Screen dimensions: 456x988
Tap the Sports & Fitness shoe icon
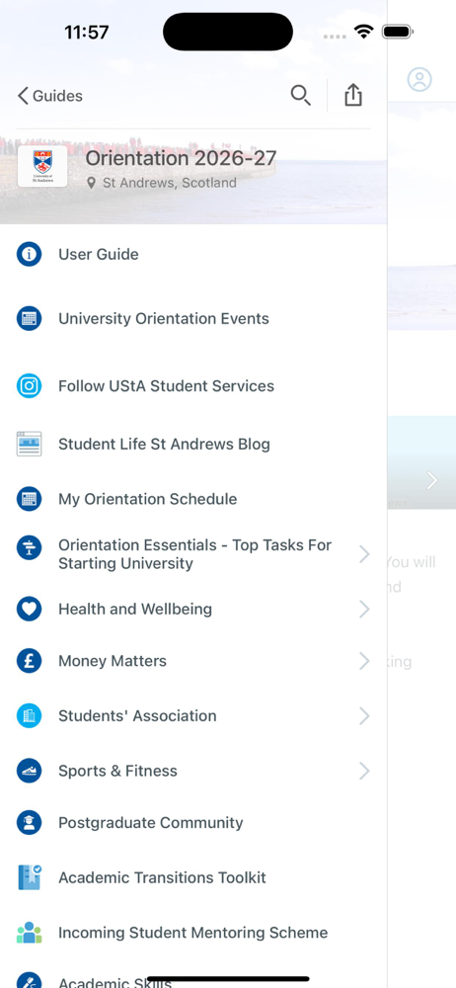(x=29, y=771)
